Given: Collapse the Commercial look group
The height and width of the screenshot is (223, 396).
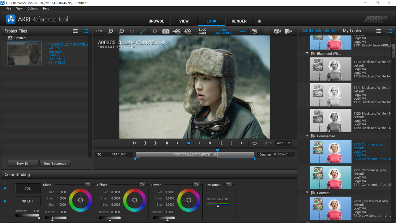Looking at the screenshot, I should (307, 136).
